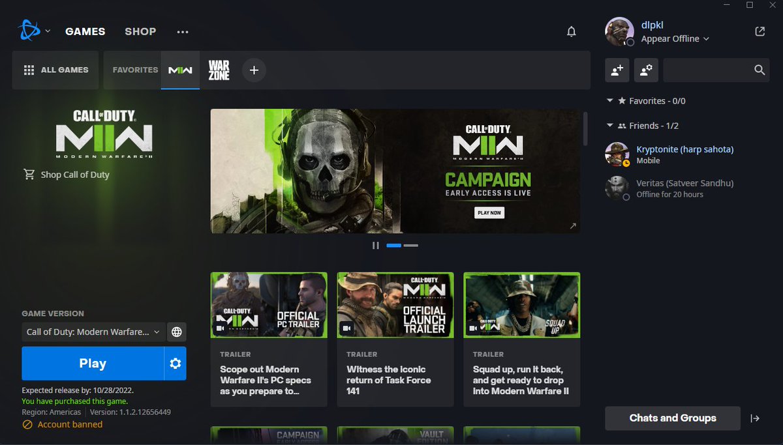Click Veritas's avatar picture

617,188
